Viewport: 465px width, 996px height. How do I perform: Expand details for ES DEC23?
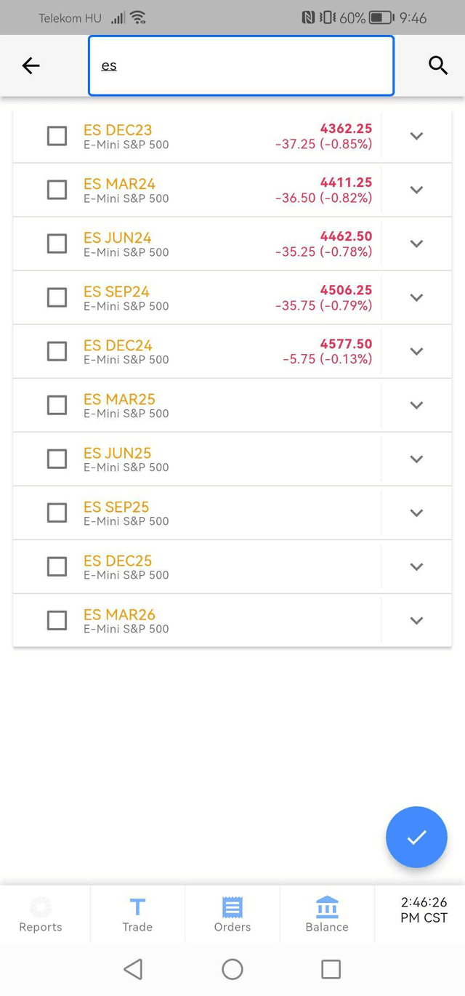coord(416,136)
